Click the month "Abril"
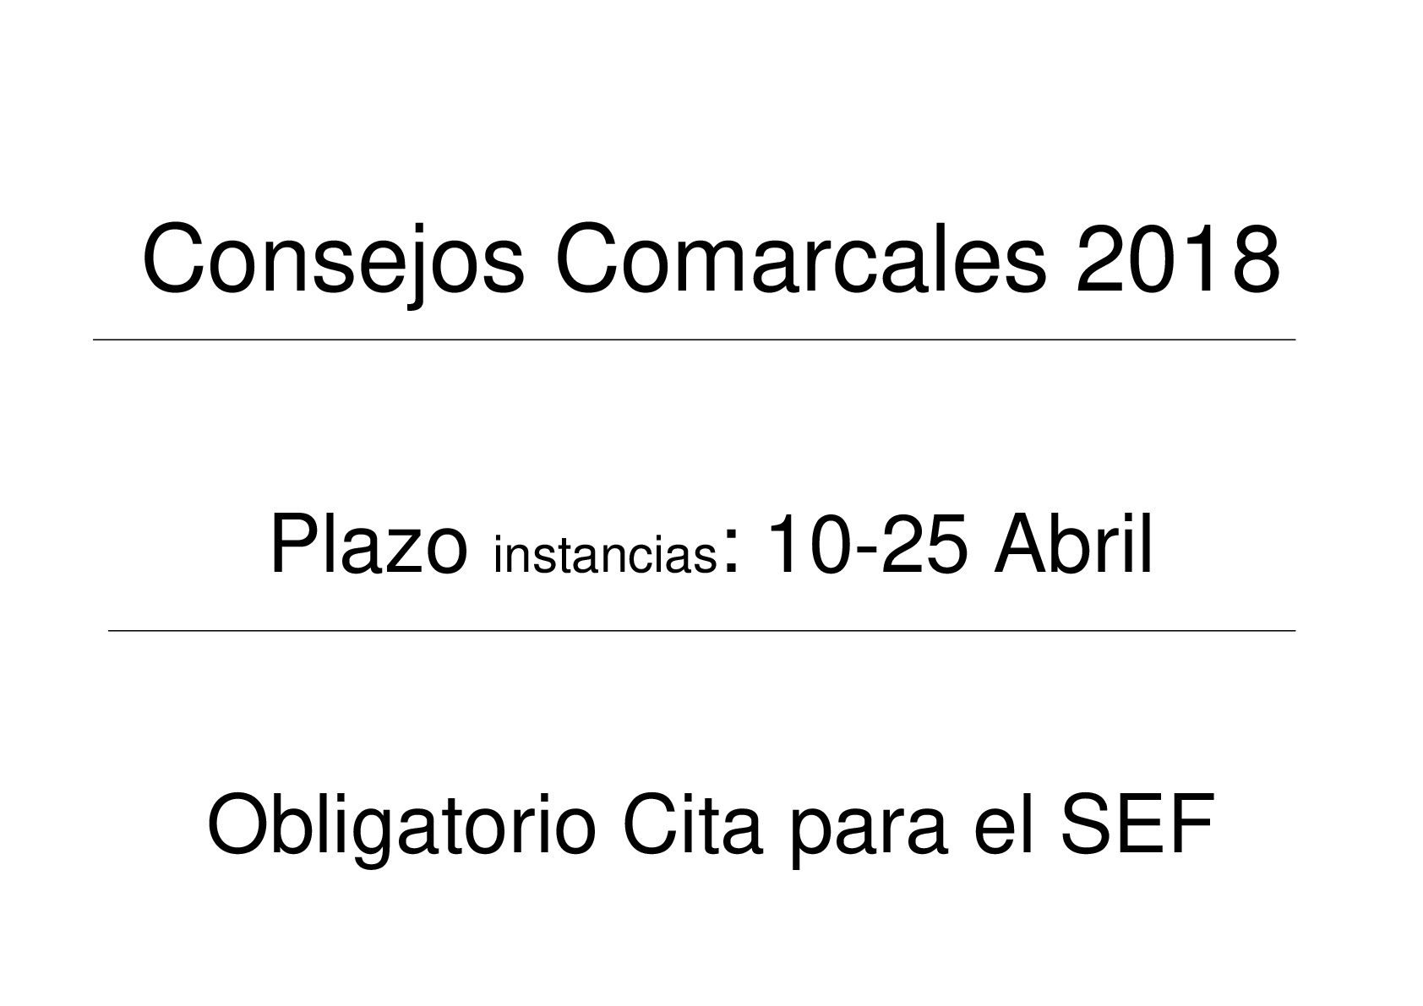Image resolution: width=1423 pixels, height=1006 pixels. (1072, 546)
